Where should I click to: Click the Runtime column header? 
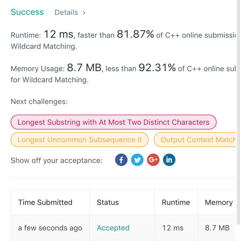(176, 203)
